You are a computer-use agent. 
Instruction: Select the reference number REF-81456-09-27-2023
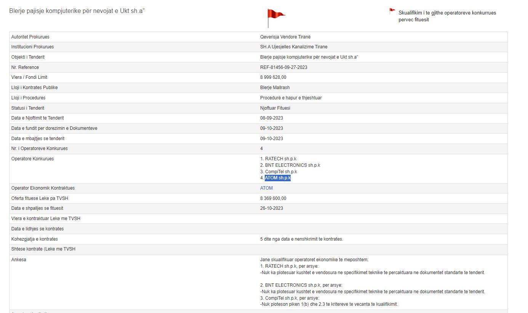point(283,67)
